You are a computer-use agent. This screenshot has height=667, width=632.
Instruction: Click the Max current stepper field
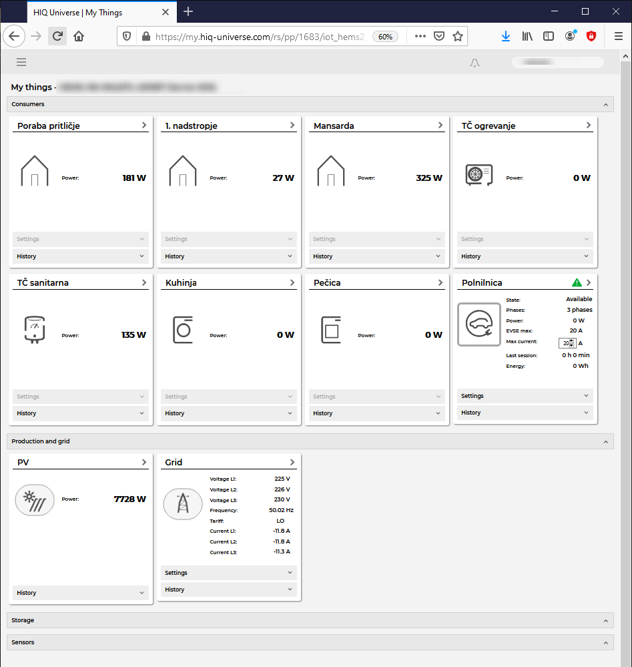[x=566, y=343]
